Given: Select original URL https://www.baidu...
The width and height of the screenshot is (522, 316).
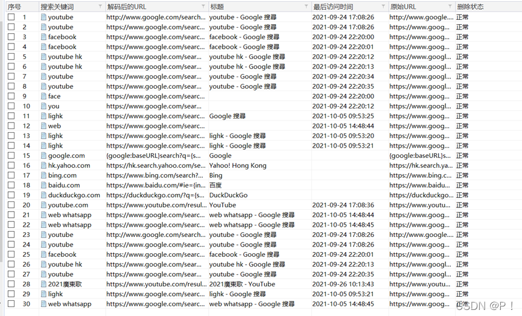Looking at the screenshot, I should (419, 185).
